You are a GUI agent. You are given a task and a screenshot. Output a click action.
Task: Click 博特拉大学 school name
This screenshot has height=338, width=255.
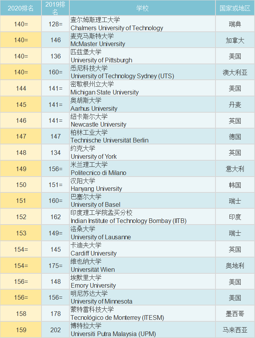point(86,326)
